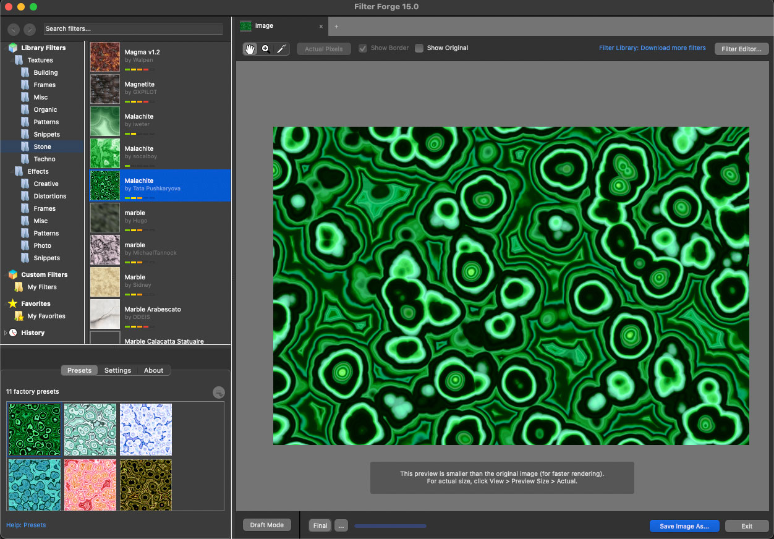The image size is (774, 539).
Task: Select the Hand pan tool
Action: [250, 49]
